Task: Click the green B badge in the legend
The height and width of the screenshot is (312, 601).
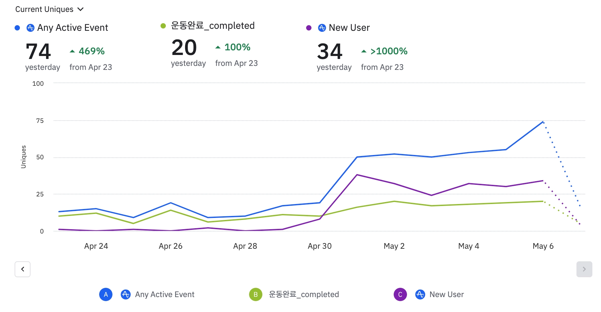Action: click(x=256, y=294)
